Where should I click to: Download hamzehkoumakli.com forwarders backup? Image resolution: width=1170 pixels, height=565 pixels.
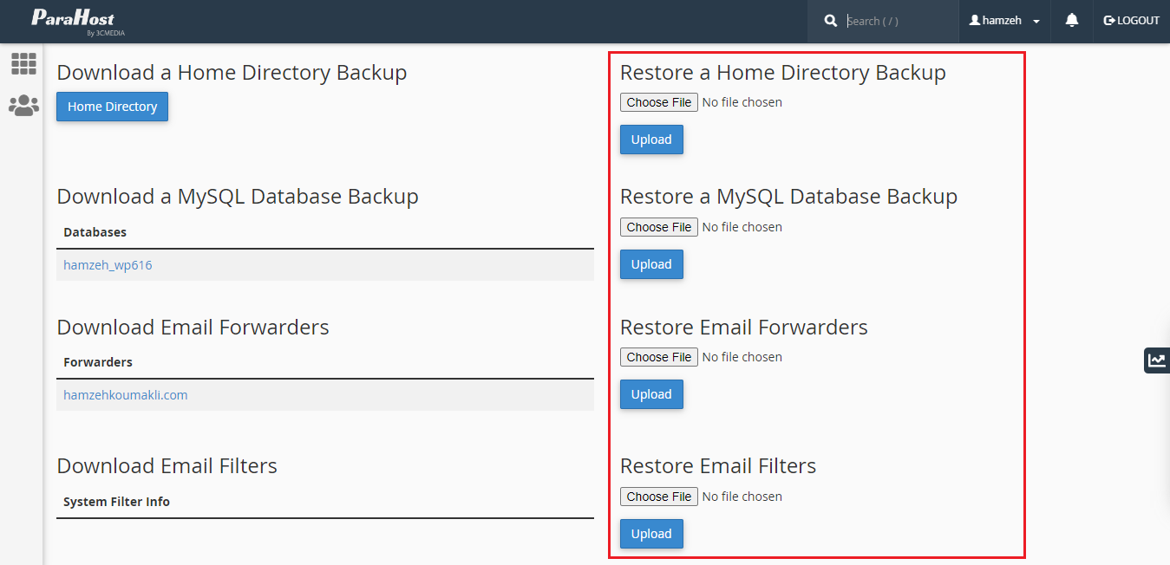(126, 395)
